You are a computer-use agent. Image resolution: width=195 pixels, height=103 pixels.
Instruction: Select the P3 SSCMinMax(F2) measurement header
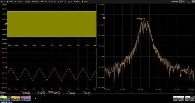click(x=54, y=92)
